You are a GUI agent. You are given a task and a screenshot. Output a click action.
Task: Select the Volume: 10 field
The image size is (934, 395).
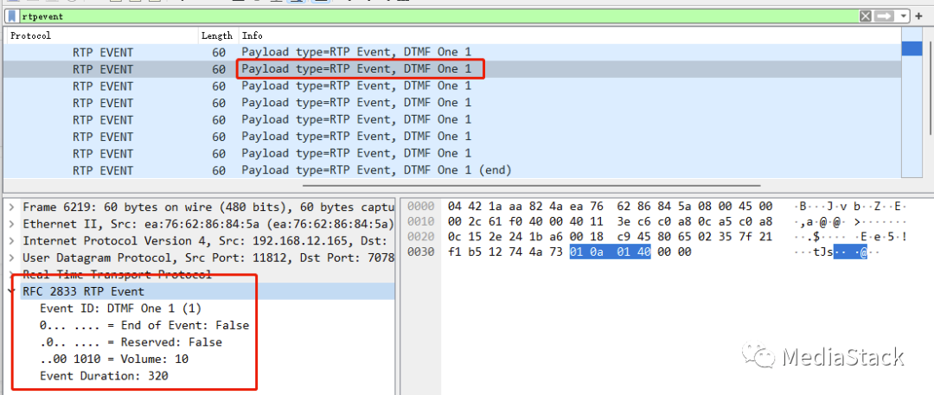click(x=114, y=359)
